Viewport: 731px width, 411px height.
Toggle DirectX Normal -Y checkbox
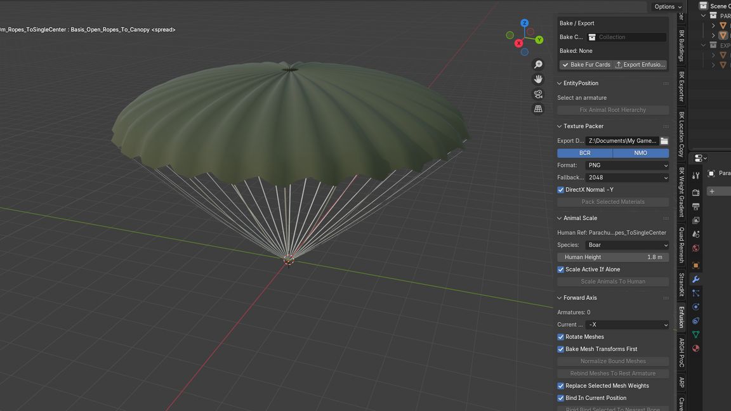[560, 190]
